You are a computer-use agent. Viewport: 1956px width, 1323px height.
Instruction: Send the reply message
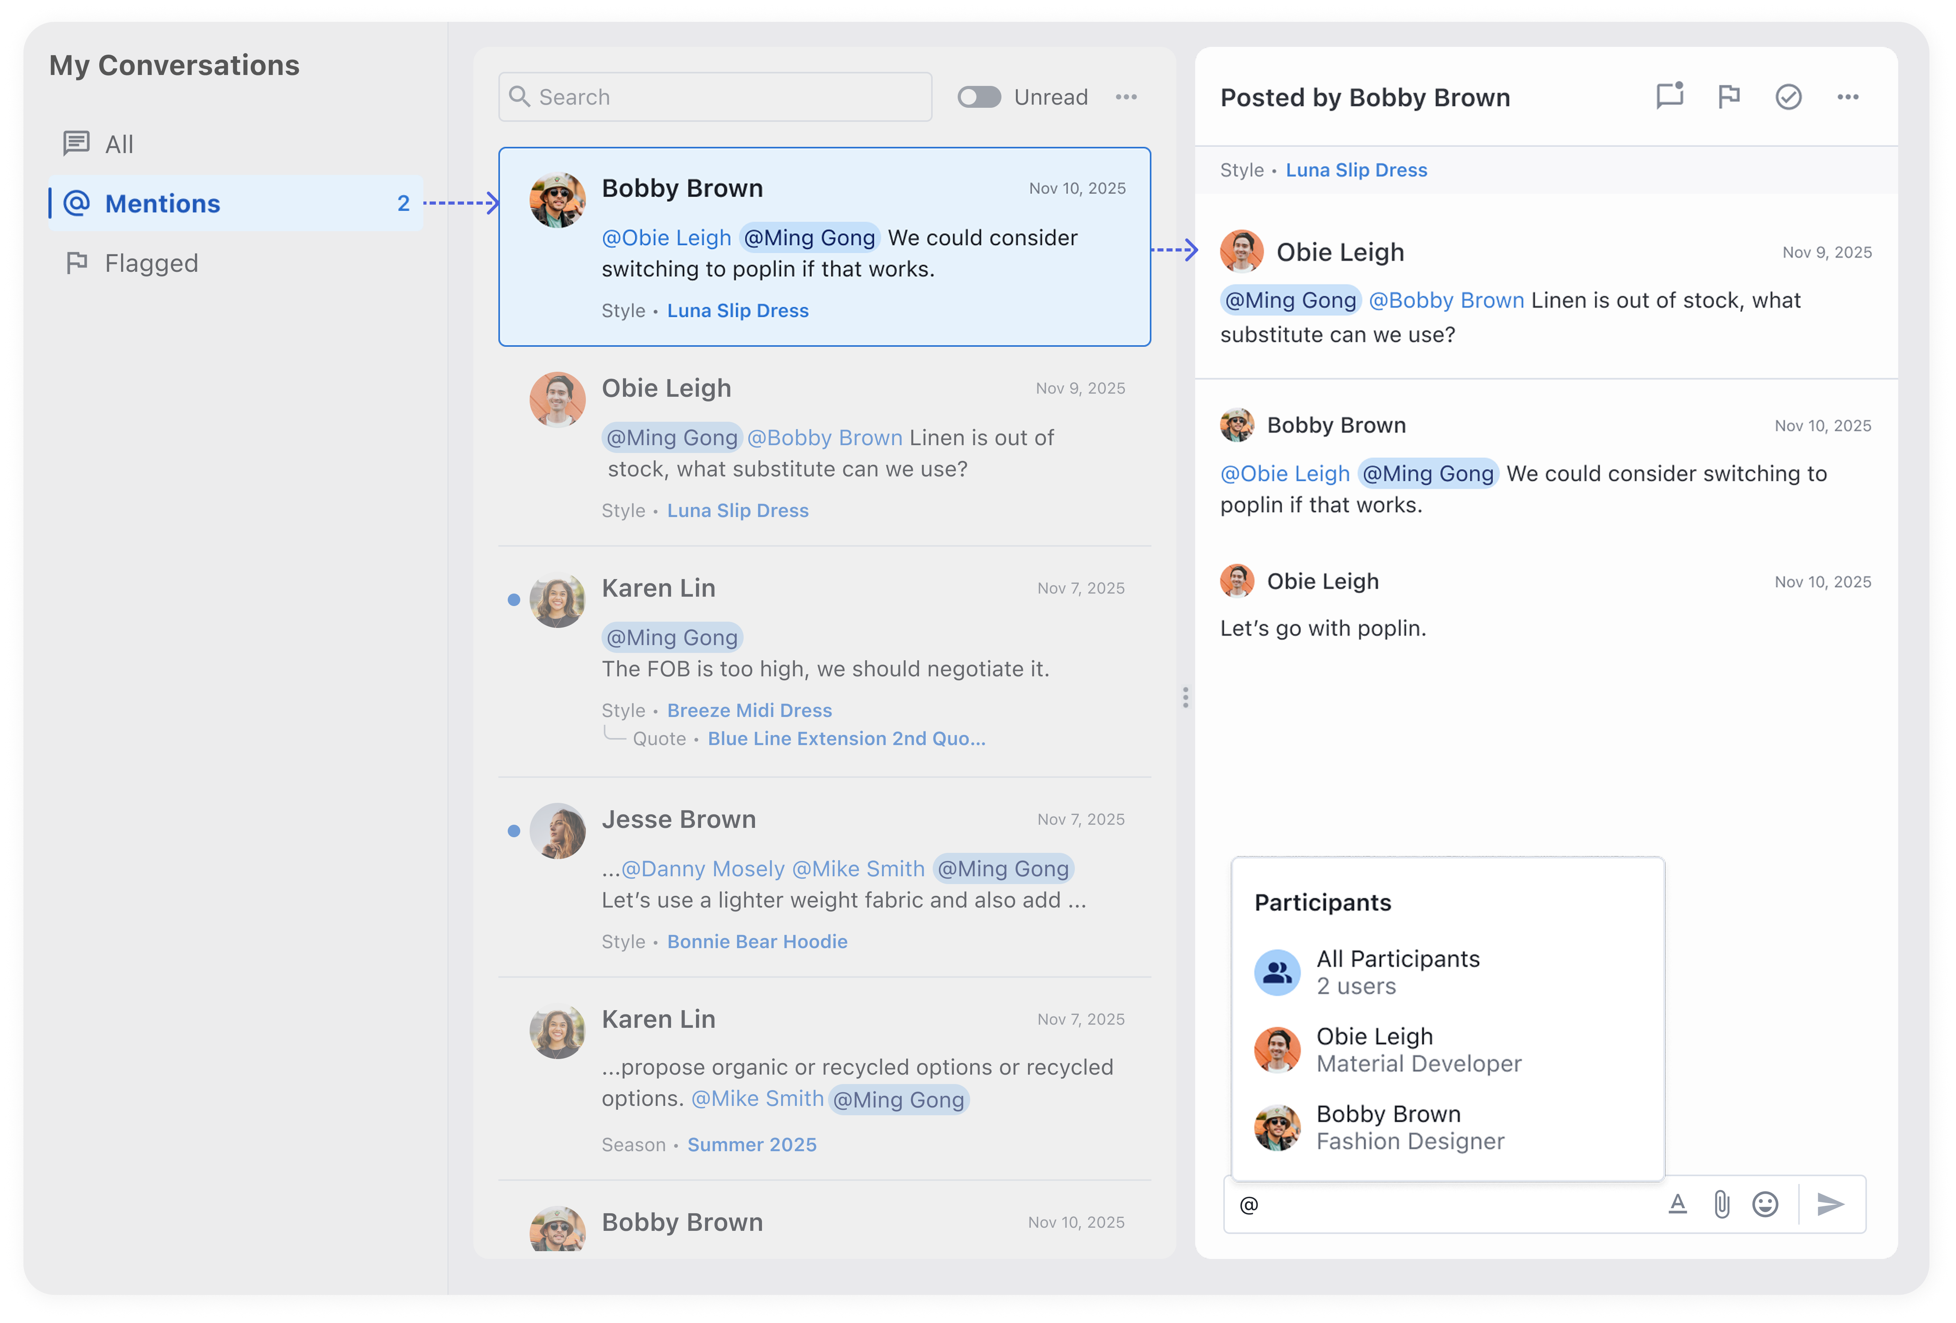[1830, 1204]
